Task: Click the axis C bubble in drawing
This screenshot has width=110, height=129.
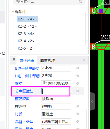Action: point(94,11)
